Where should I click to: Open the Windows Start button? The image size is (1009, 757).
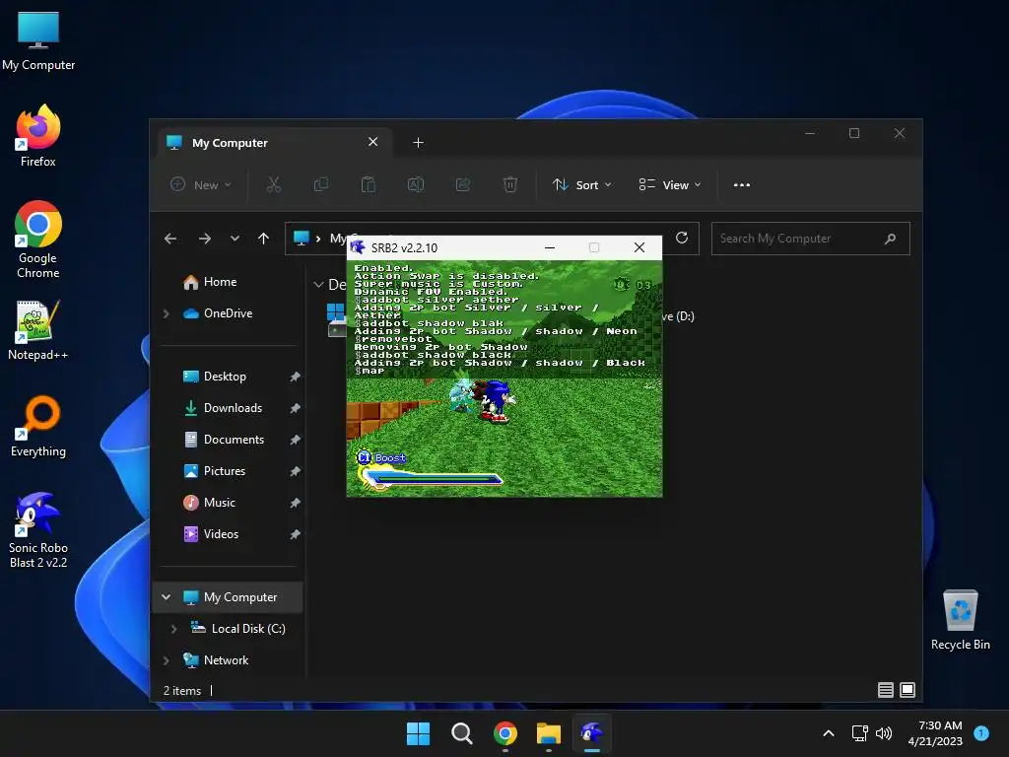click(418, 733)
